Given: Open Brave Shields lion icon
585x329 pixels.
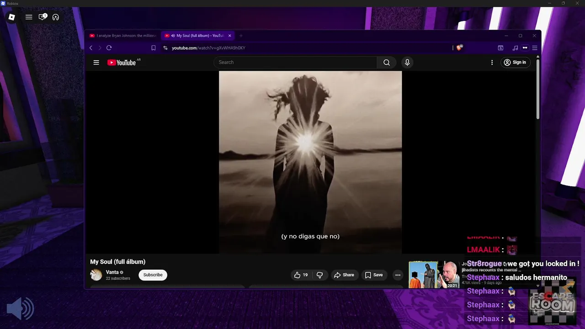Looking at the screenshot, I should pyautogui.click(x=460, y=48).
